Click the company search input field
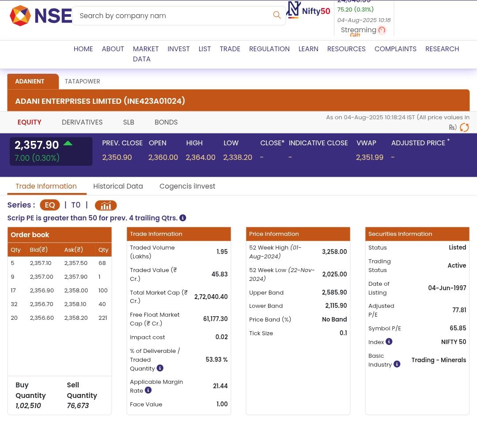The height and width of the screenshot is (424, 477). (172, 16)
